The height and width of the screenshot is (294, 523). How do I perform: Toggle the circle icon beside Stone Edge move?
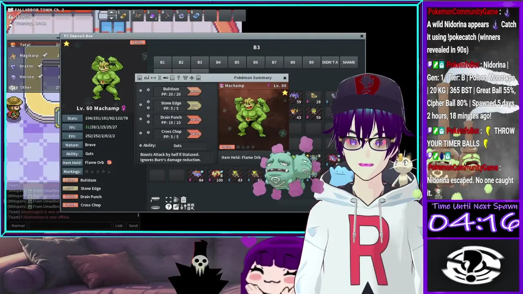click(x=141, y=105)
